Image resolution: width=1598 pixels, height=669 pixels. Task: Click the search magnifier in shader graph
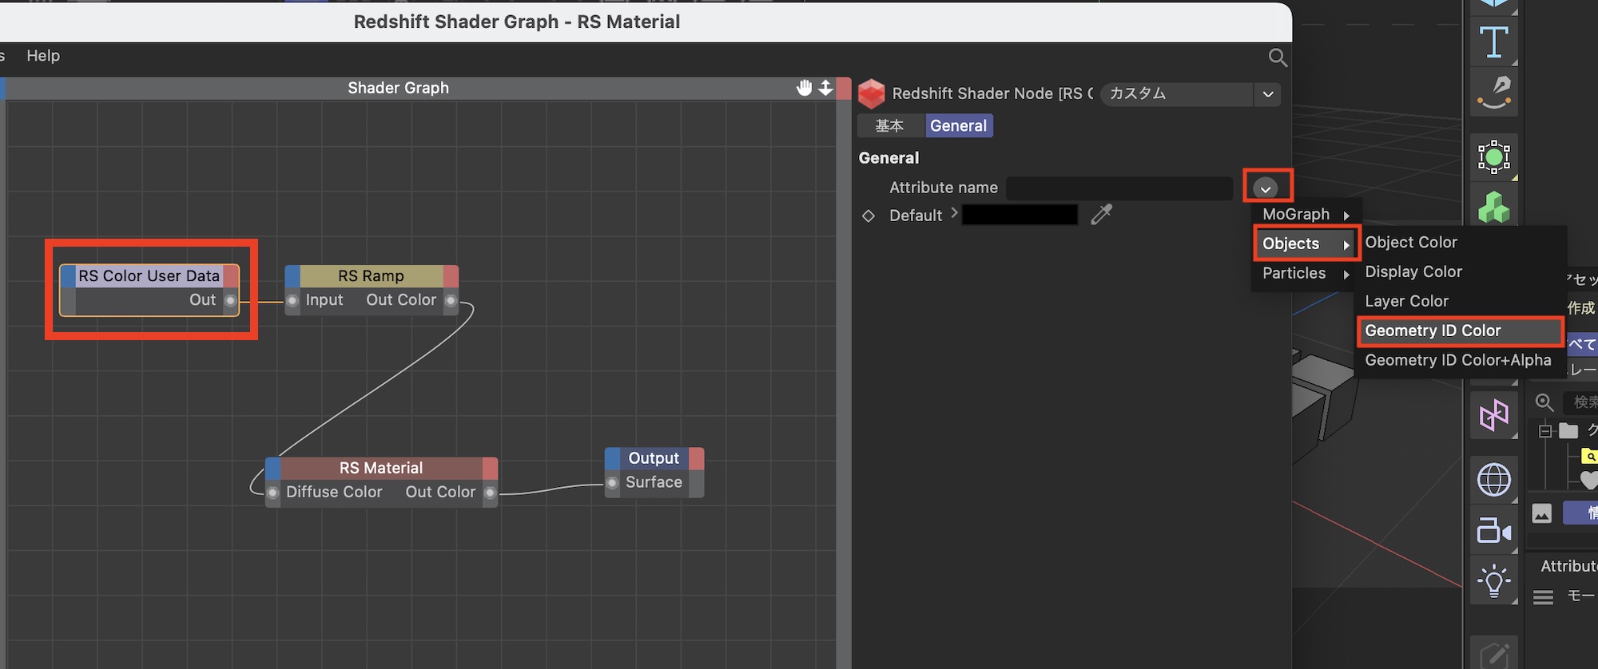point(1278,57)
